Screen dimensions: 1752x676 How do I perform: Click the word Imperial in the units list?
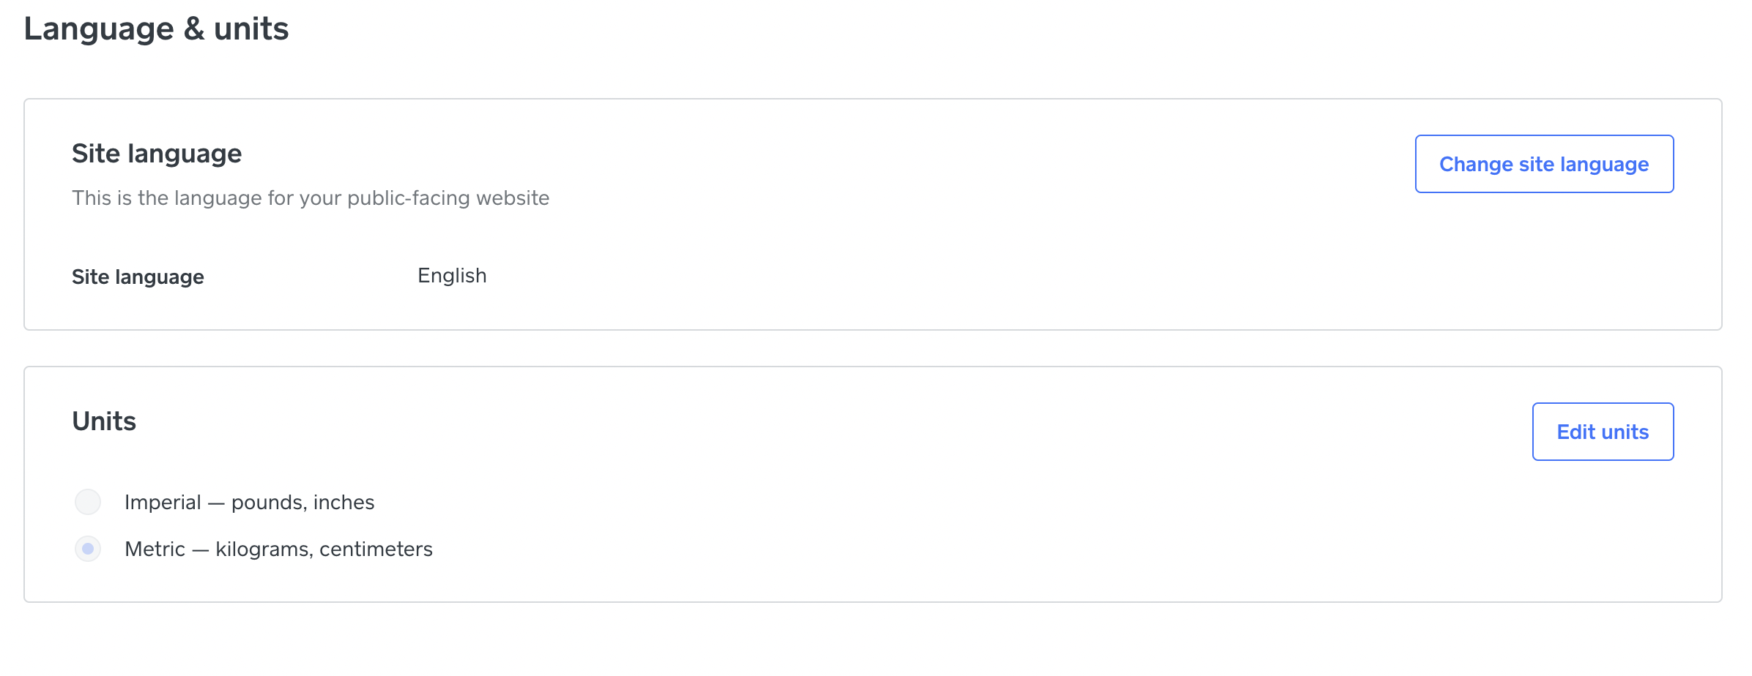click(163, 502)
